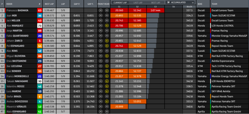
Task: Sort by the Best Lap column header
Action: click(x=49, y=4)
